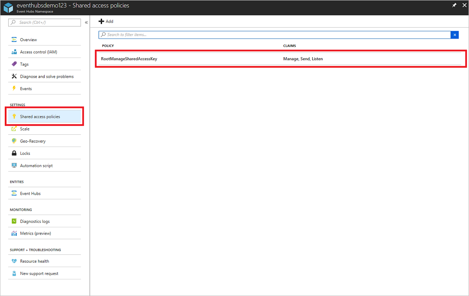Viewport: 469px width, 296px height.
Task: Open Metrics (preview)
Action: 45,233
